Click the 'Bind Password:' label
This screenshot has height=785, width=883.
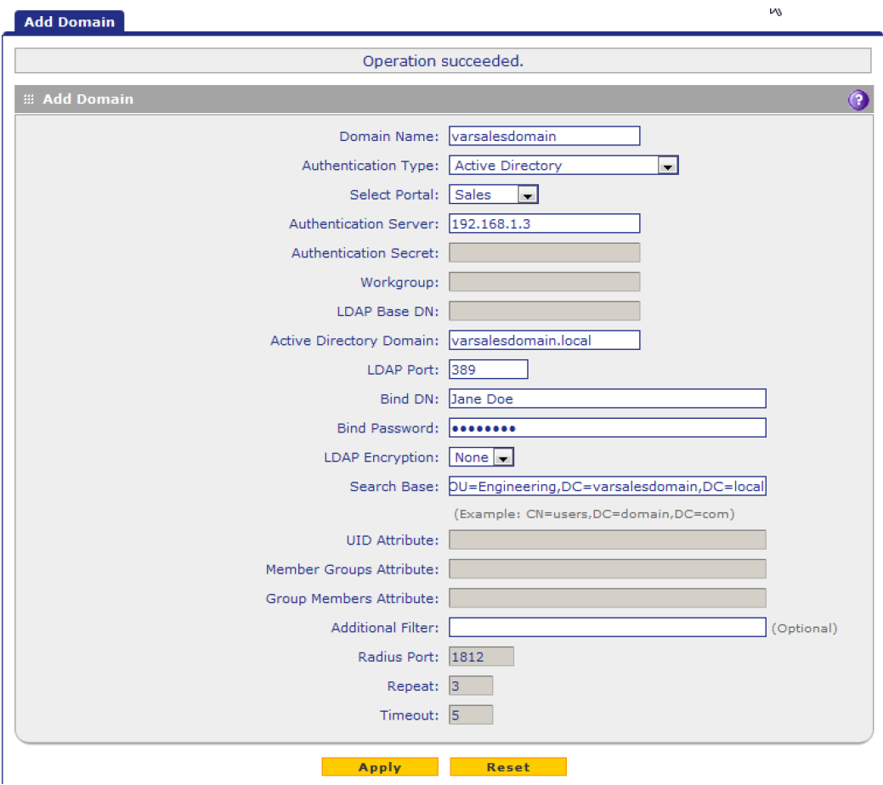388,428
